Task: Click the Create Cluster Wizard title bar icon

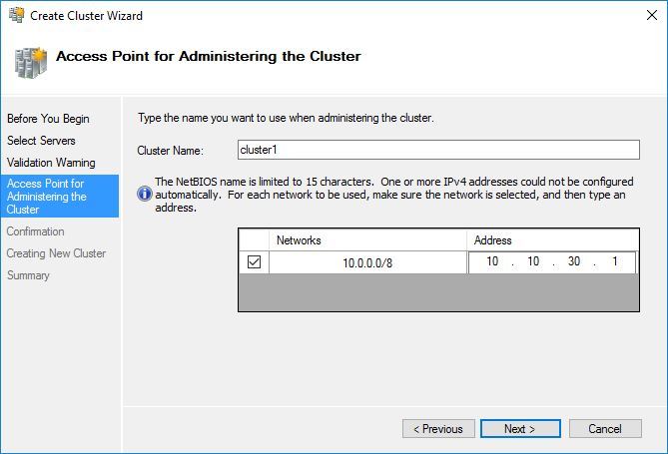Action: click(15, 15)
